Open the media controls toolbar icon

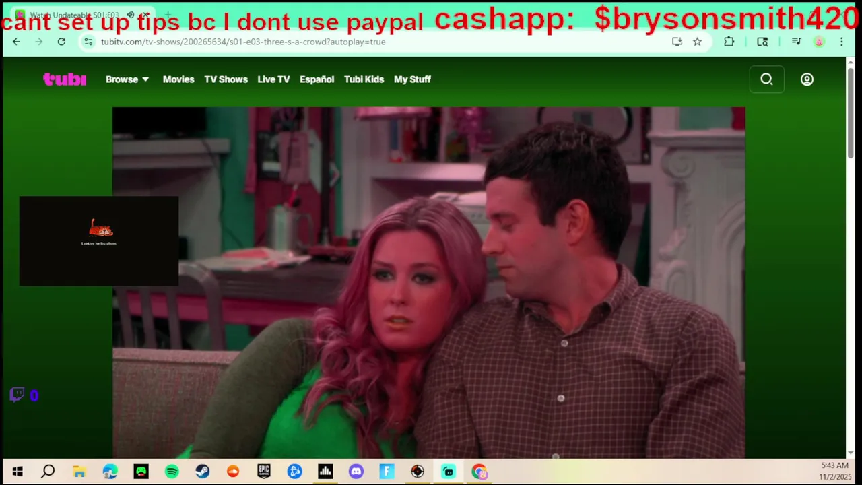tap(797, 42)
